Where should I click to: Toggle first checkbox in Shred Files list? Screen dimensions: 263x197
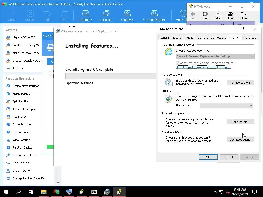pos(50,71)
